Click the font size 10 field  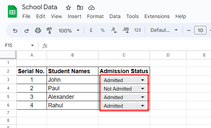200,30
